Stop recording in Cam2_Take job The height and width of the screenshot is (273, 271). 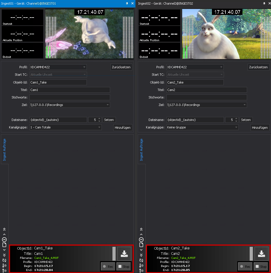(x=261, y=267)
